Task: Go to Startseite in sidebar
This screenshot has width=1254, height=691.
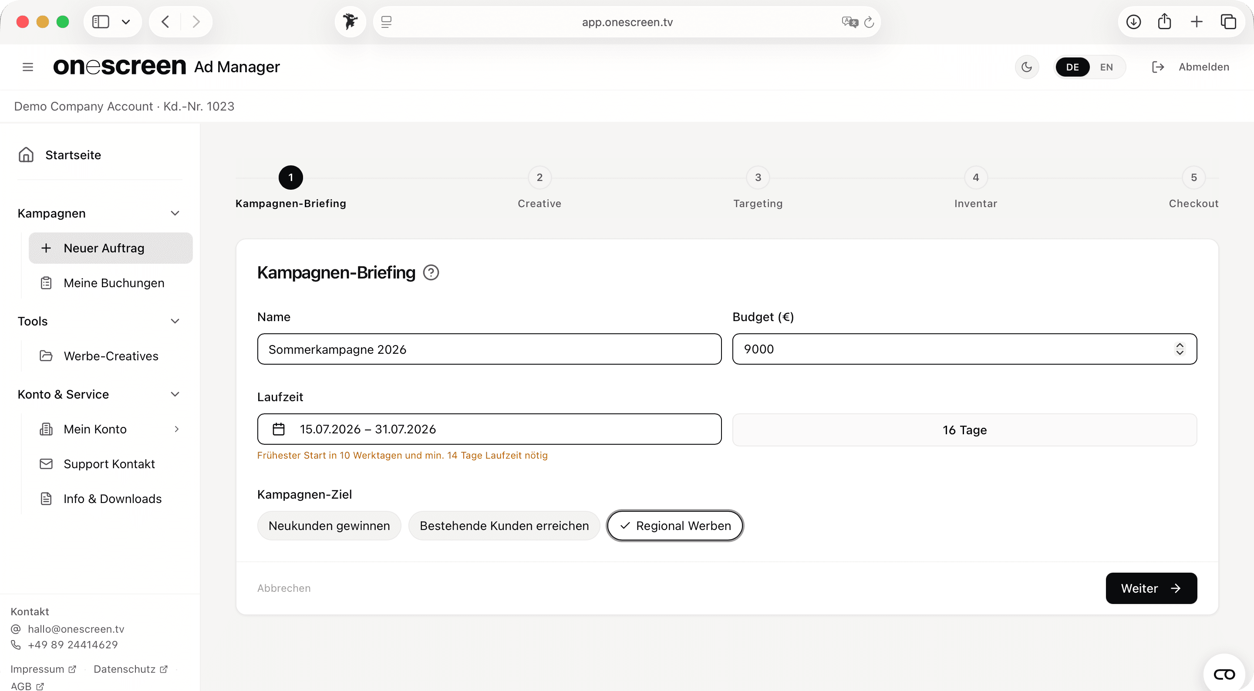Action: coord(73,155)
